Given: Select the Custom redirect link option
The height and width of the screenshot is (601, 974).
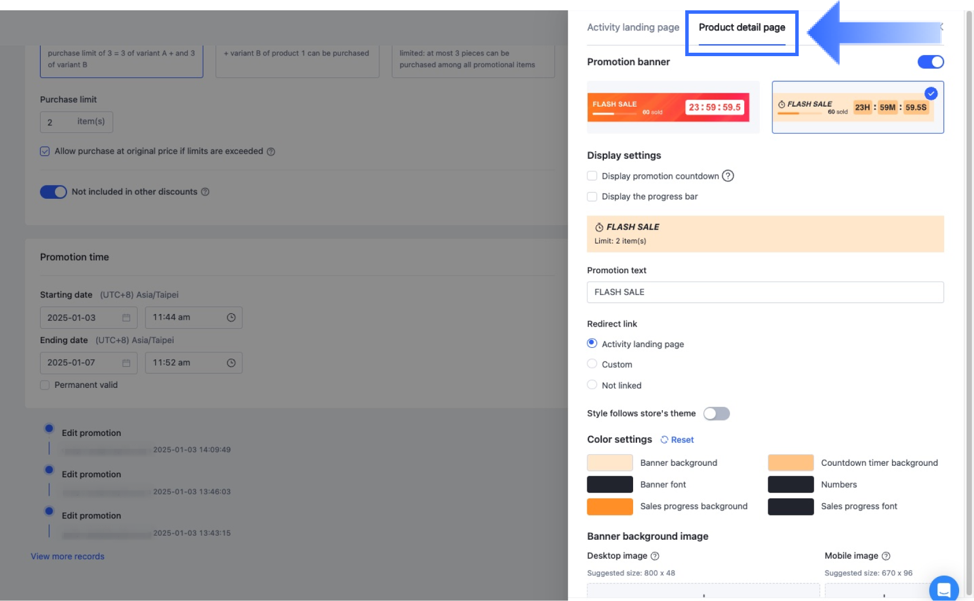Looking at the screenshot, I should click(x=592, y=364).
